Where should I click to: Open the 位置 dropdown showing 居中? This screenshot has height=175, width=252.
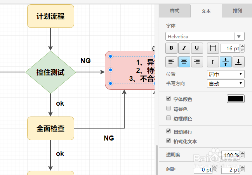226,74
